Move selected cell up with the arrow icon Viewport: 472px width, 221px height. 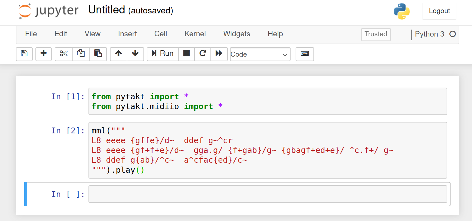119,54
